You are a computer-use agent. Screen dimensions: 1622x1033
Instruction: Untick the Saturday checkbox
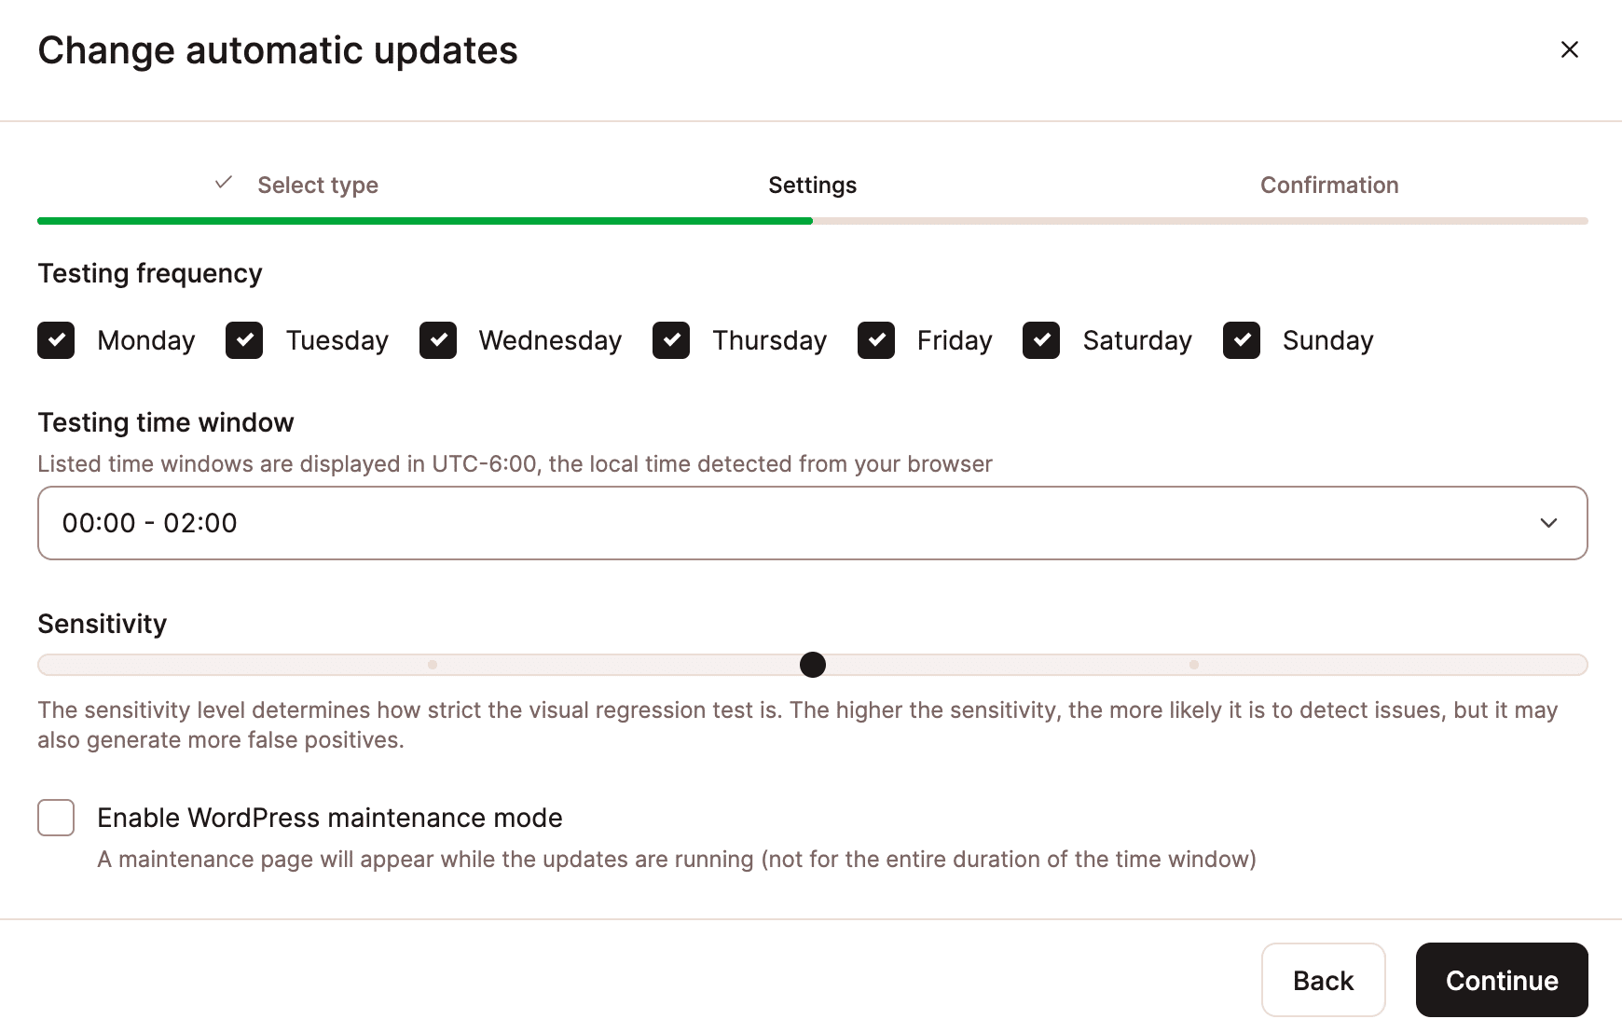[x=1041, y=340]
